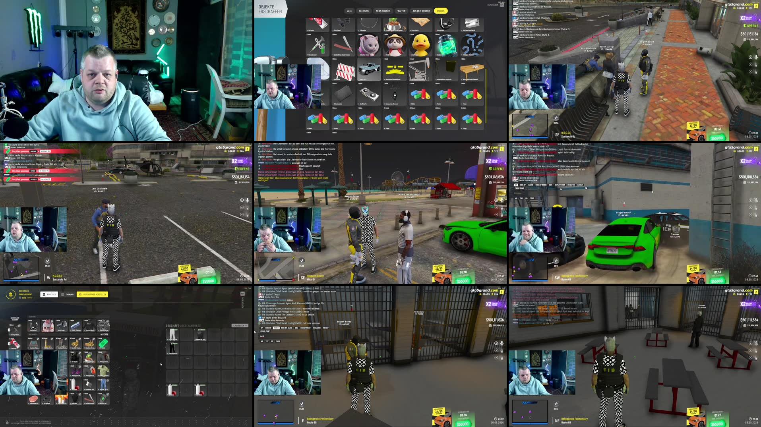Viewport: 761px width, 427px height.
Task: Open the RUCKSACK tab in inventory
Action: (x=49, y=294)
